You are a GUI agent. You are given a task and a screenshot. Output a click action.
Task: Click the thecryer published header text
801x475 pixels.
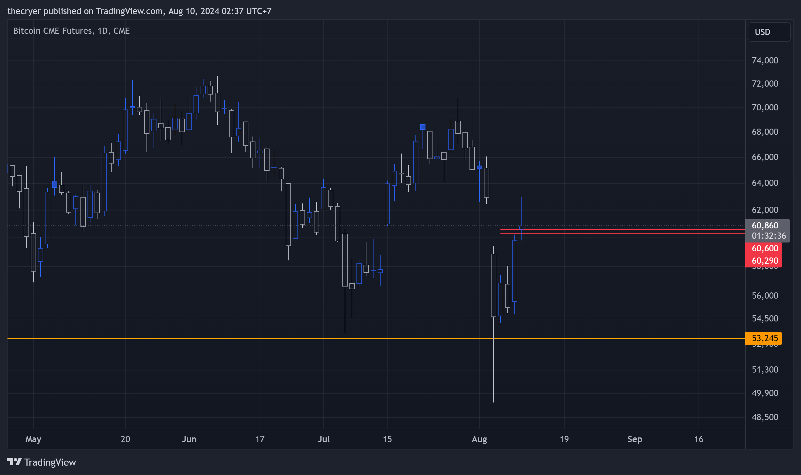(x=139, y=11)
